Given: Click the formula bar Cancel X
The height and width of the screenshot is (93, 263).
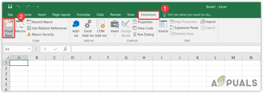Looking at the screenshot, I should [45, 49].
